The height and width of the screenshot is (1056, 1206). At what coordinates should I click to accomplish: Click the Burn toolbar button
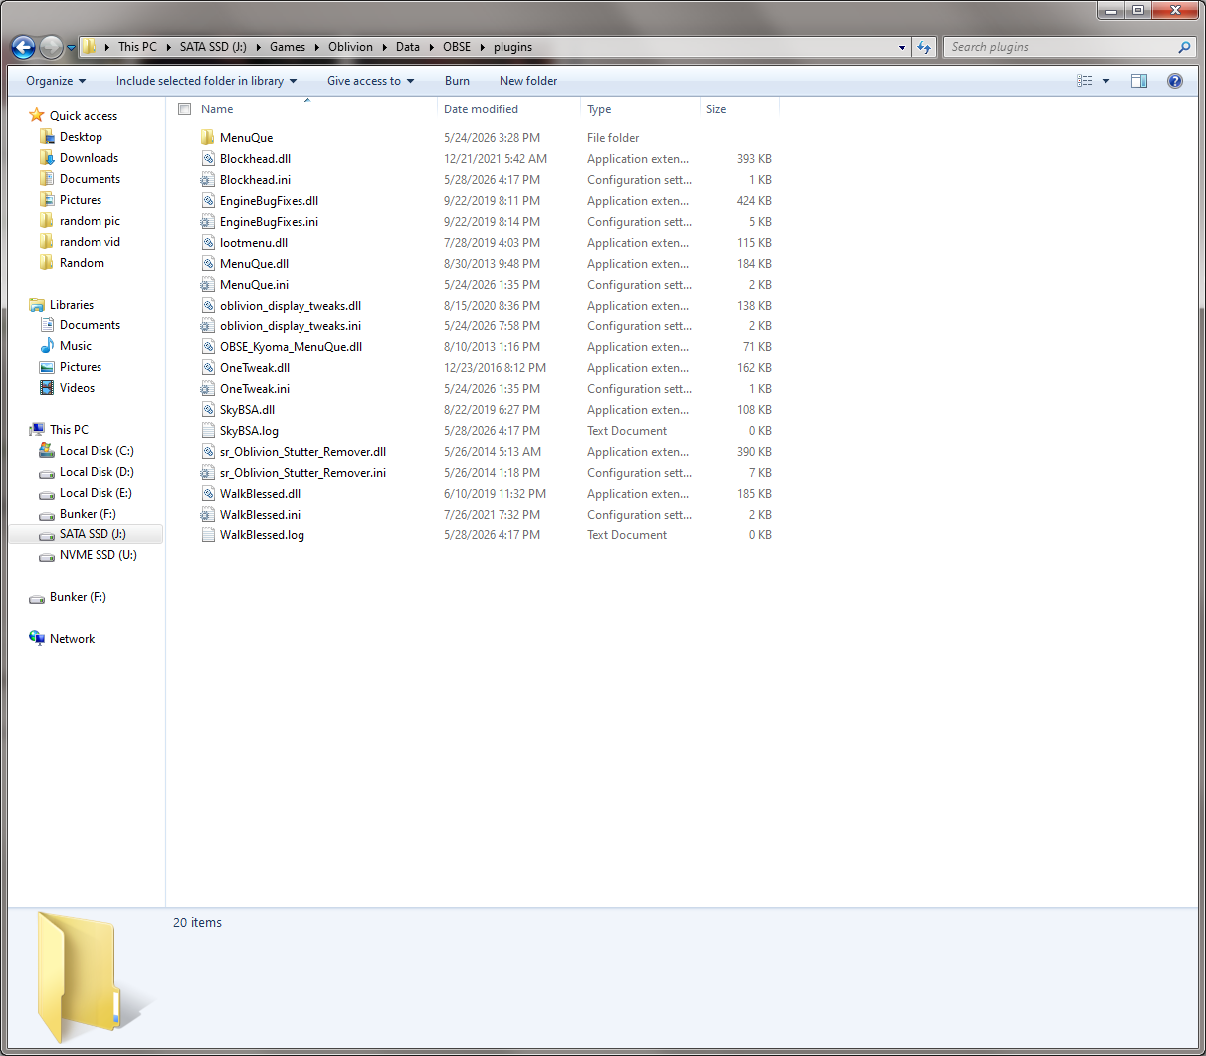click(x=457, y=81)
